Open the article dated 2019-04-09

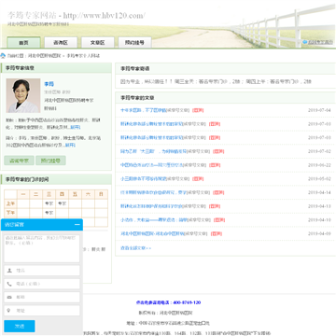click(153, 233)
